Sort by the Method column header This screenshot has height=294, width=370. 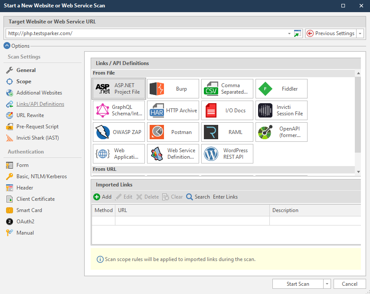coord(104,210)
